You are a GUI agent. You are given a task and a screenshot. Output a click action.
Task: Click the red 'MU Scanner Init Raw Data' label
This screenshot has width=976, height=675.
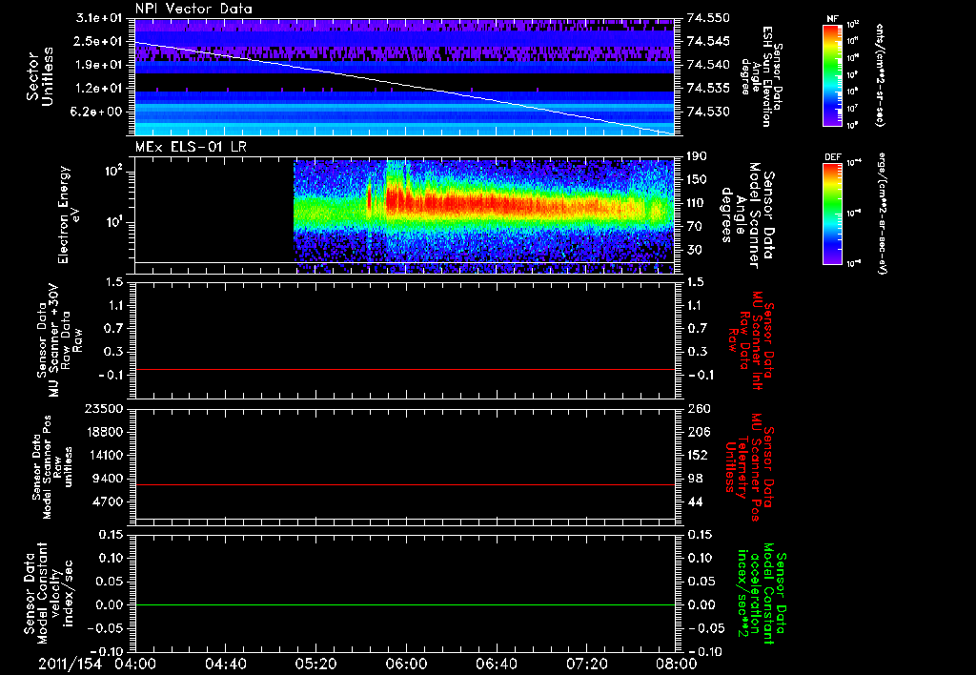coord(749,340)
